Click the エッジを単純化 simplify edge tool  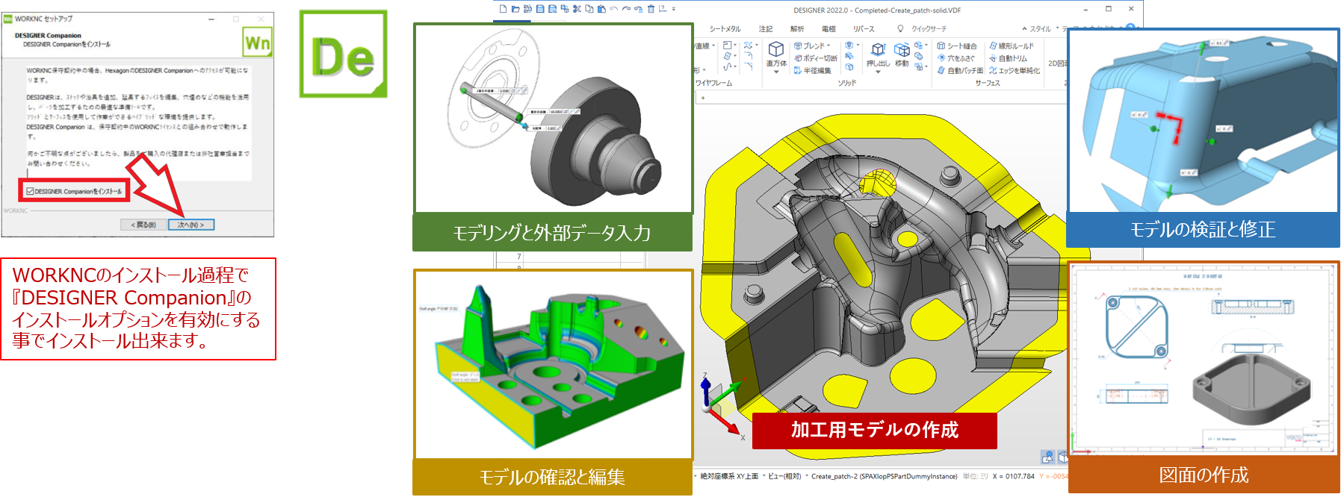[x=1014, y=70]
